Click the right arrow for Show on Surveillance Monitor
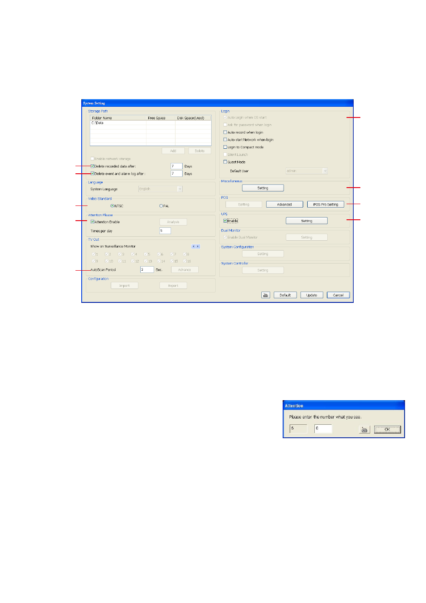This screenshot has height=603, width=426. pos(196,246)
